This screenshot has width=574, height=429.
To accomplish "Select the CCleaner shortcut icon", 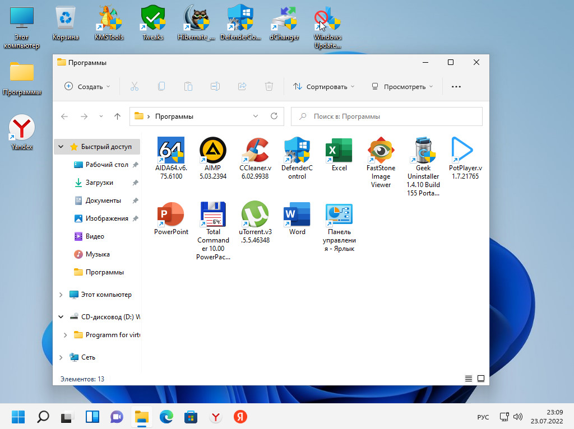I will (255, 158).
